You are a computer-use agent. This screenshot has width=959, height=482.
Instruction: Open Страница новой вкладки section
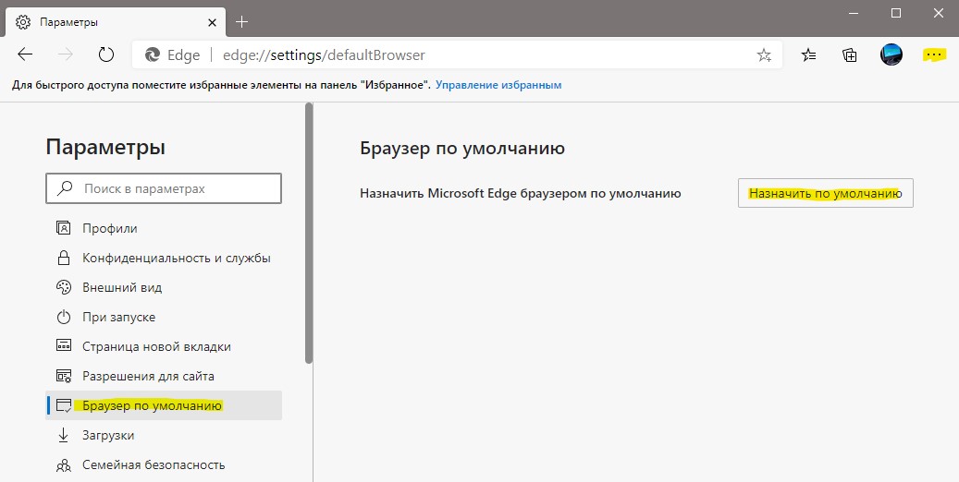tap(164, 346)
